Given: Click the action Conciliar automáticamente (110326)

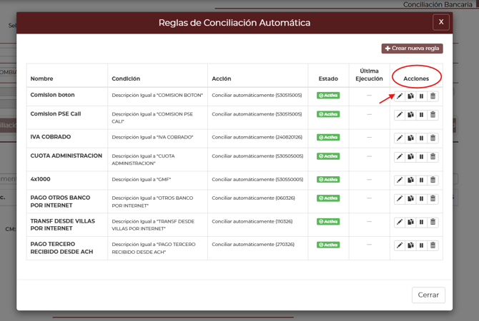Looking at the screenshot, I should (x=252, y=221).
